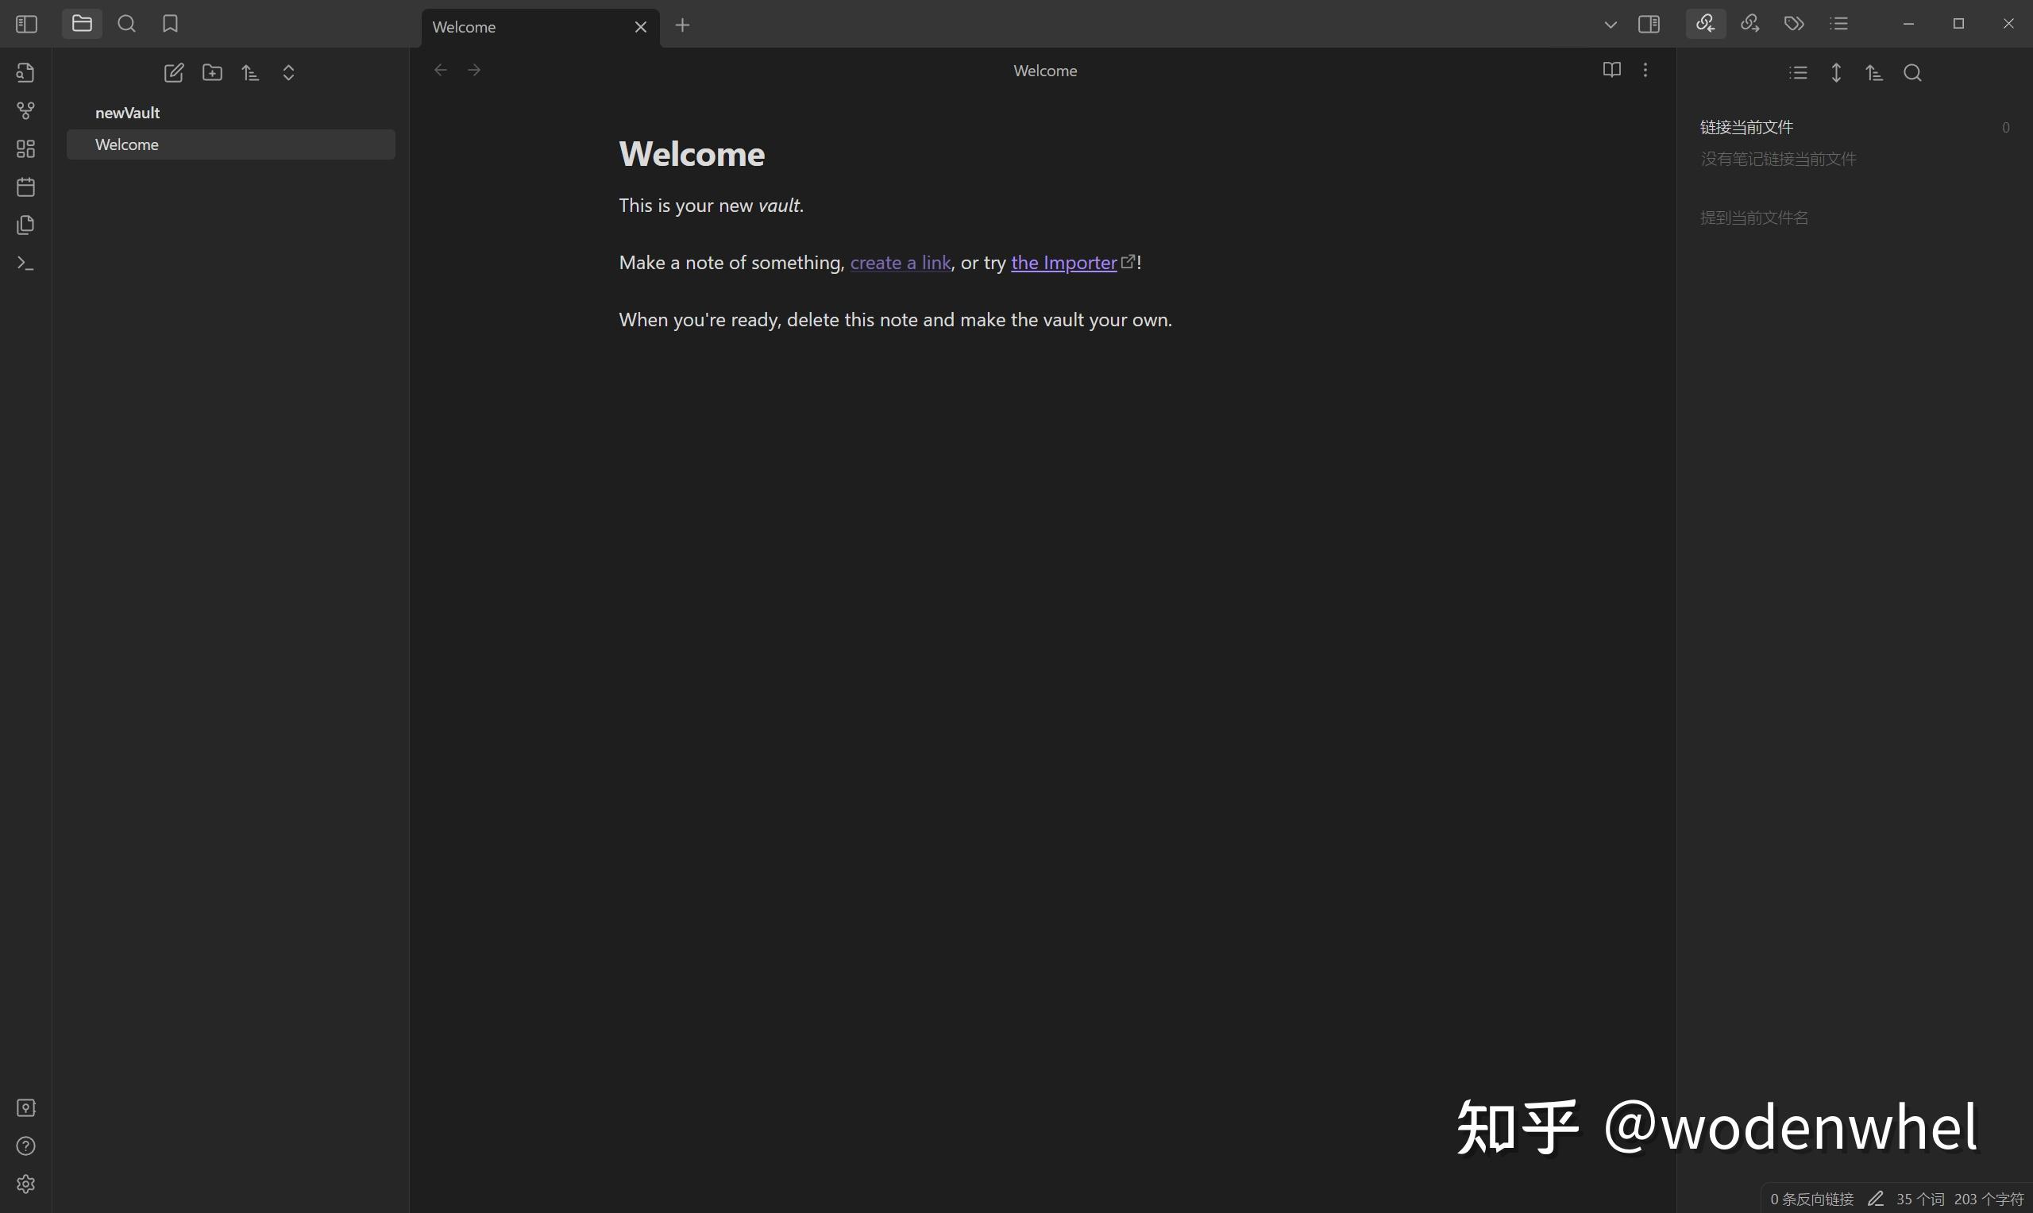2033x1213 pixels.
Task: Create a new note icon
Action: point(173,73)
